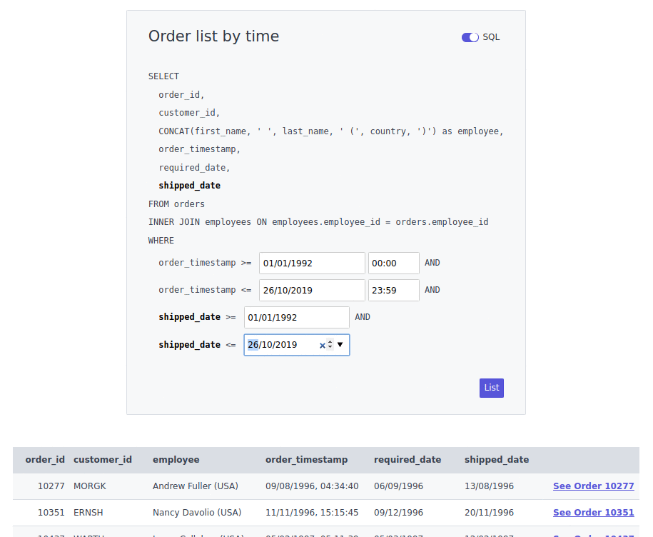Screen dimensions: 653x537
Task: Select ERNSH customer cell
Action: point(88,513)
